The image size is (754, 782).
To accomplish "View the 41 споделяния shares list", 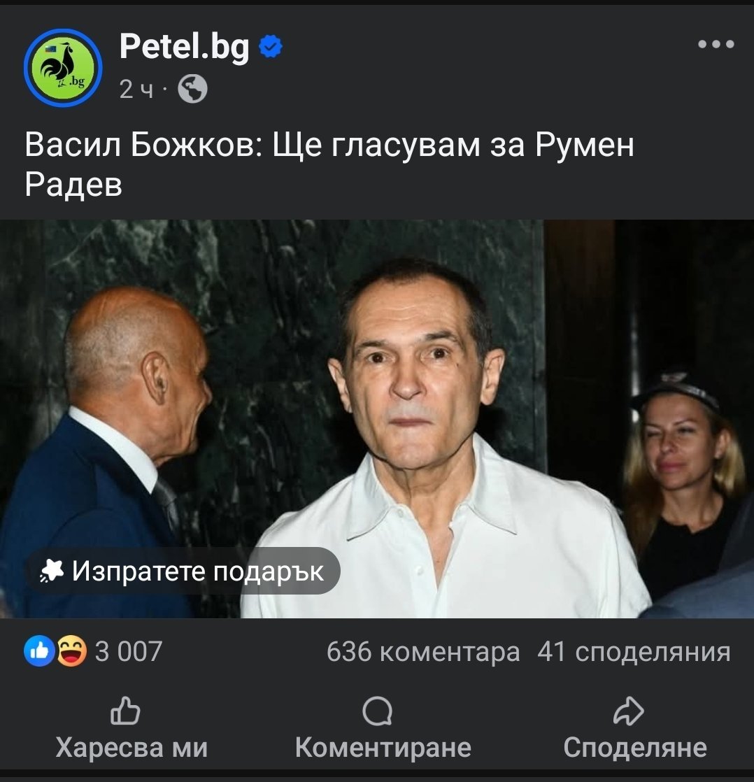I will pos(634,651).
